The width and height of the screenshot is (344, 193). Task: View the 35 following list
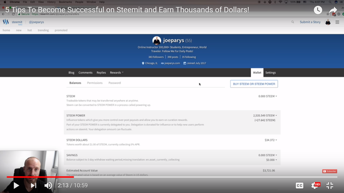click(189, 57)
